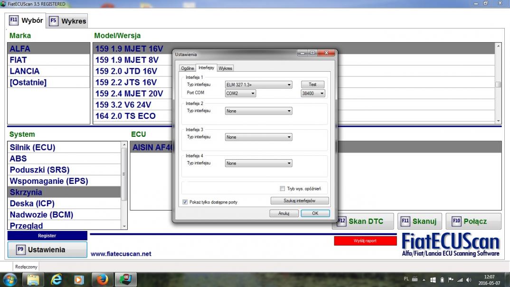Open www.fiatecuscan.net link
The image size is (510, 287).
[x=121, y=254]
